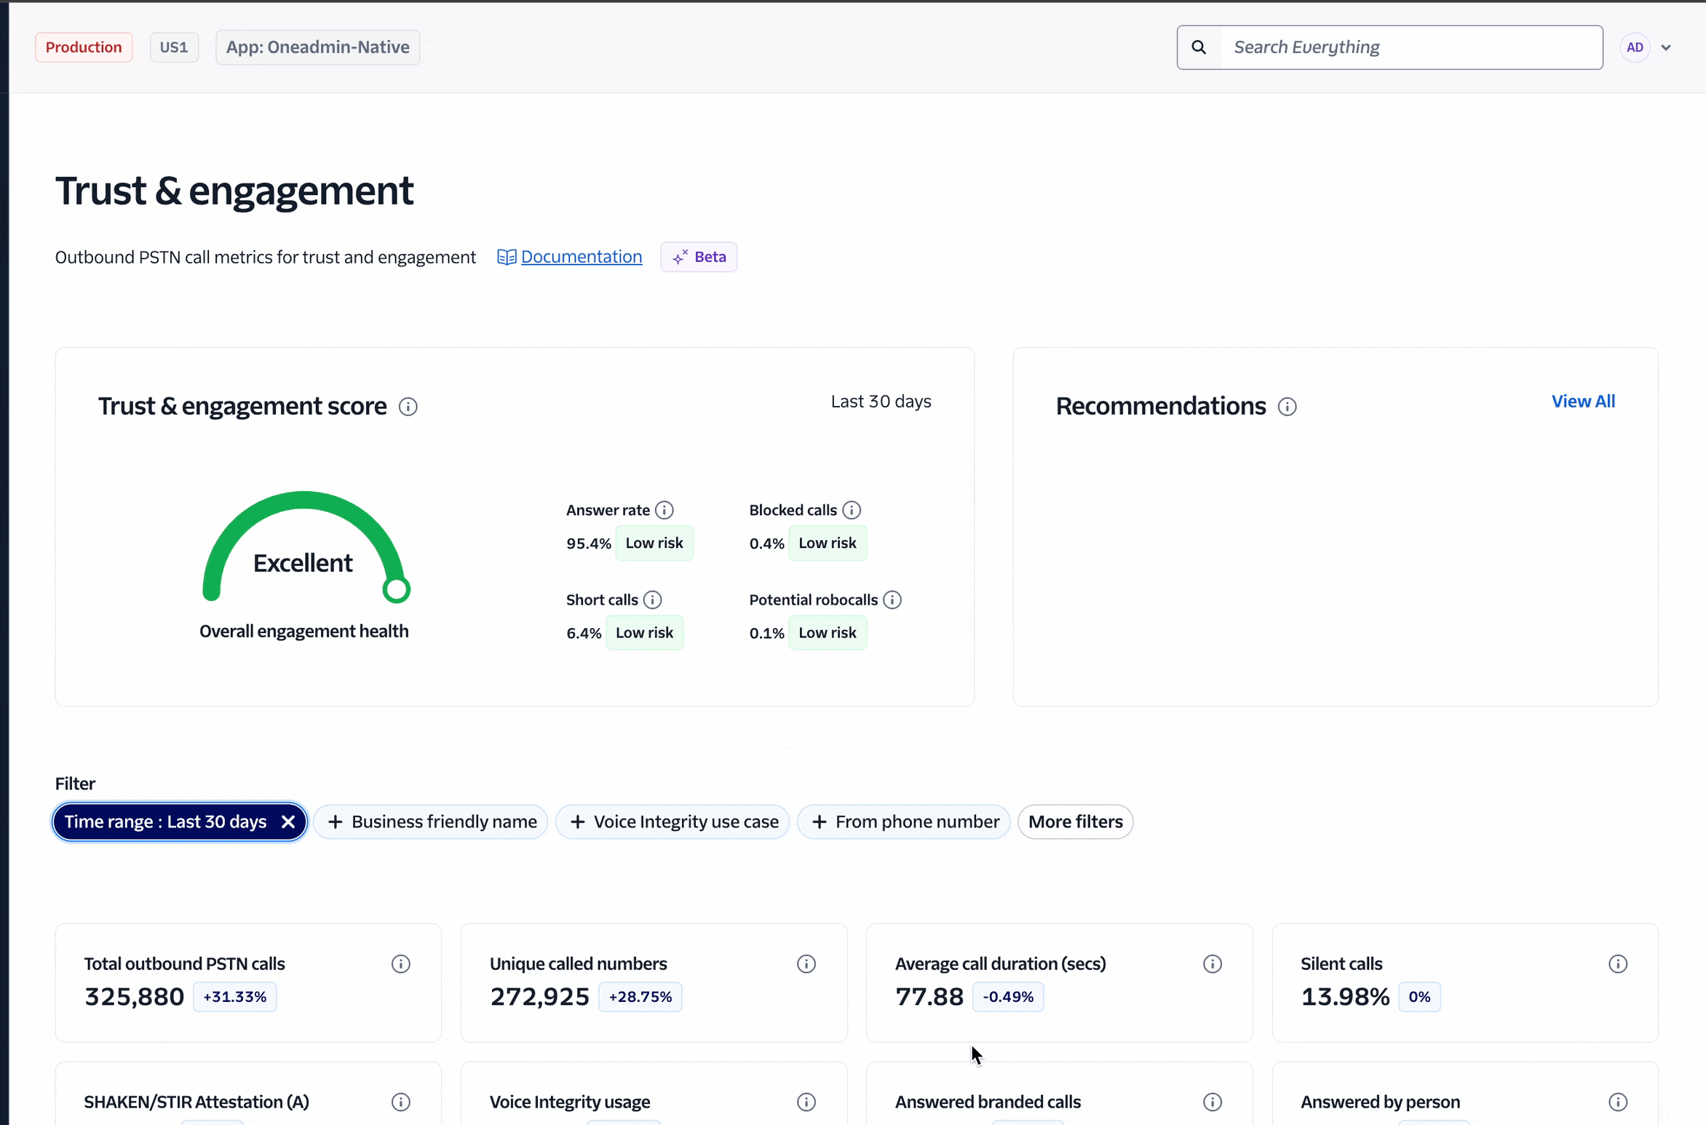Click the 272,925 unique numbers value
The height and width of the screenshot is (1125, 1706).
(x=539, y=997)
